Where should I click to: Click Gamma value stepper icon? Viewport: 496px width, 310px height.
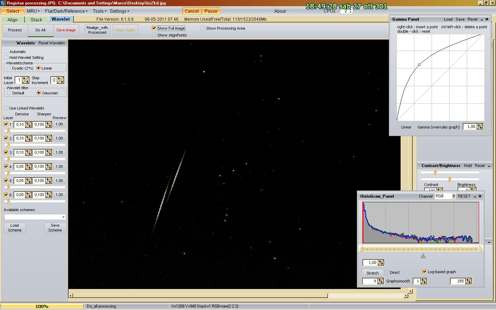(x=479, y=127)
